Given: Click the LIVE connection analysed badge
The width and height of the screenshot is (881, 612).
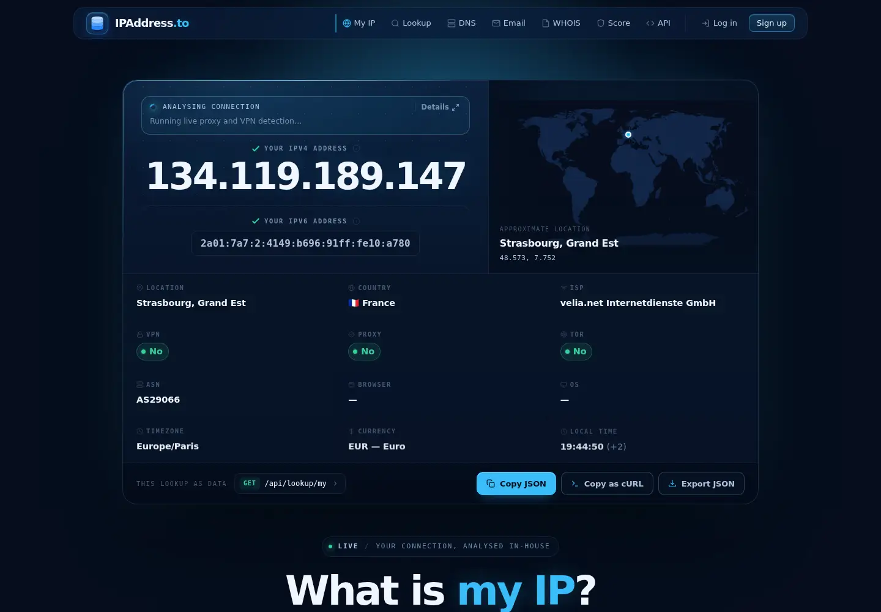Looking at the screenshot, I should coord(441,547).
